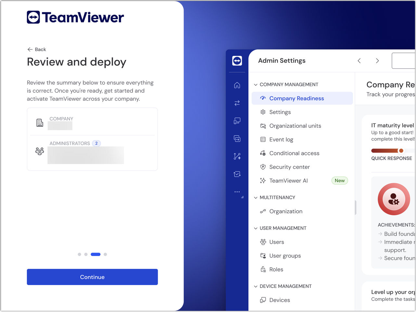Click the Home icon in the sidebar
Viewport: 416px width, 312px height.
(237, 85)
